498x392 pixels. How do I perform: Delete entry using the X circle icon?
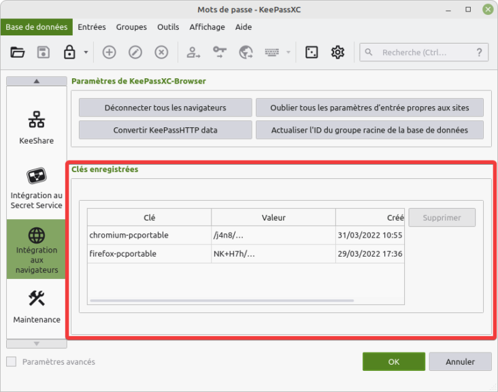pos(161,52)
